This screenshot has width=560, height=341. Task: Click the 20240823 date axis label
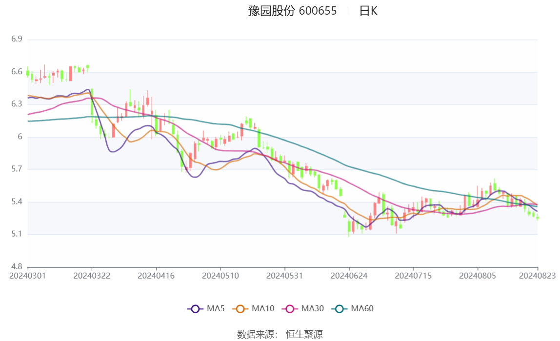(x=537, y=276)
